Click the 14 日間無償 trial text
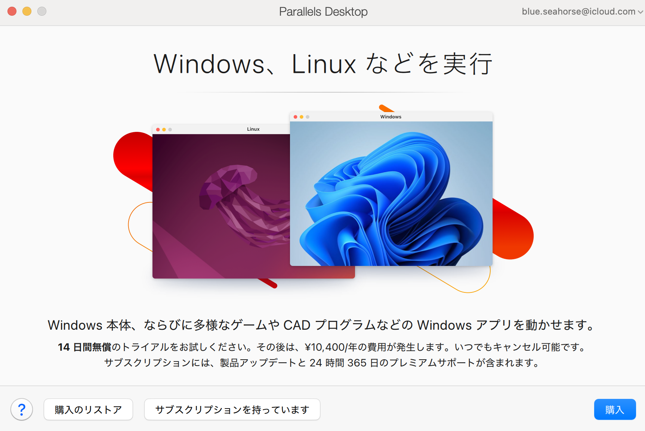 84,347
